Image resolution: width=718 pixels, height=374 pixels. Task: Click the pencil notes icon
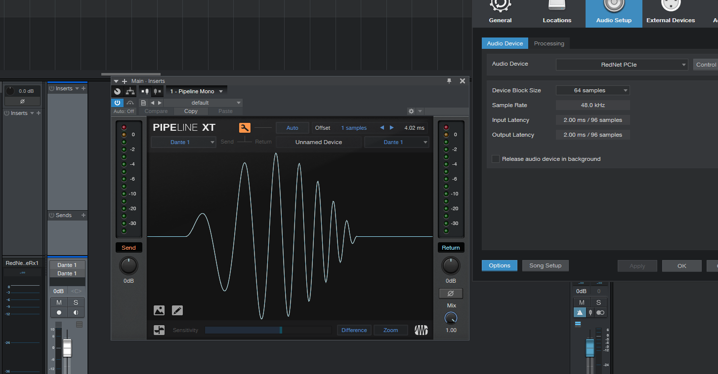point(177,310)
